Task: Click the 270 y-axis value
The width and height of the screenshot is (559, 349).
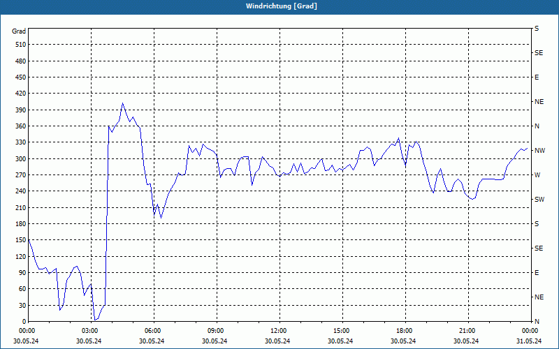Action: [x=21, y=175]
